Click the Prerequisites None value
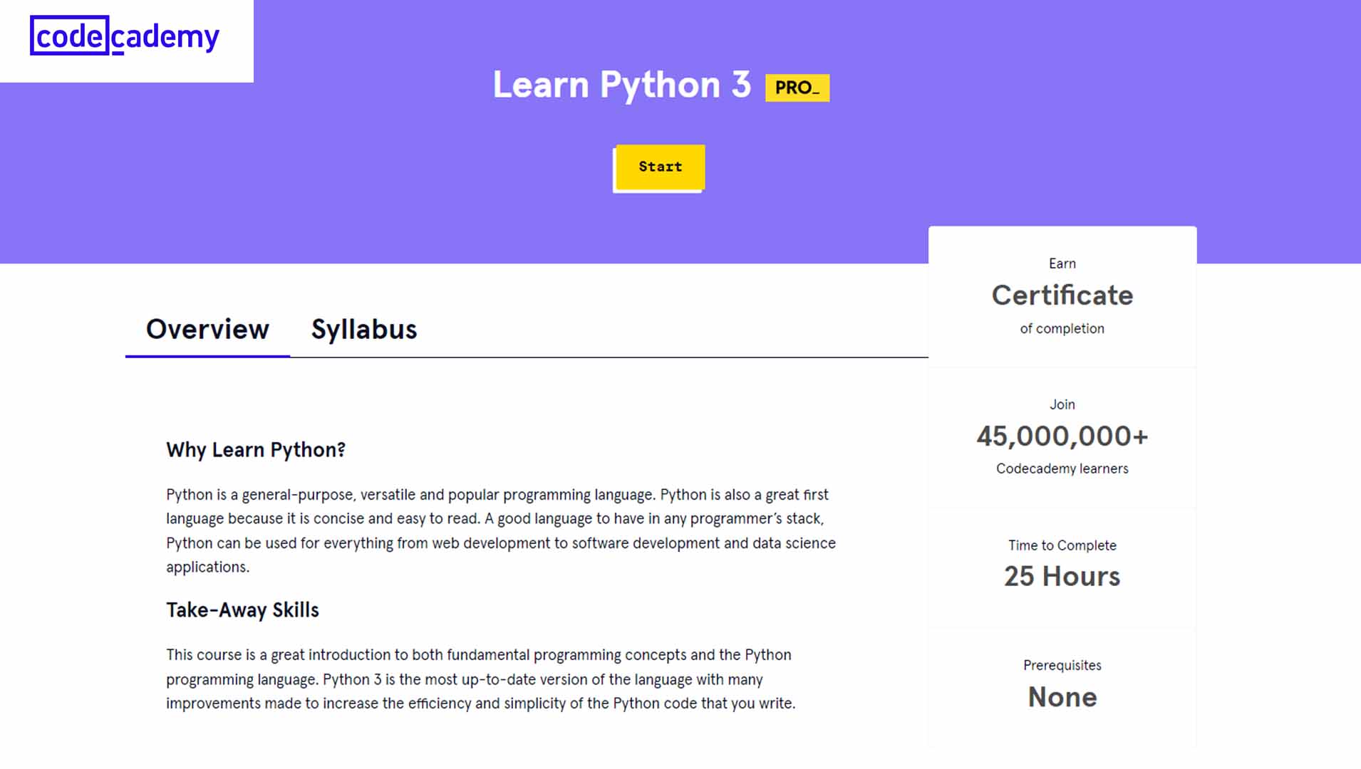The width and height of the screenshot is (1361, 769). pos(1062,696)
